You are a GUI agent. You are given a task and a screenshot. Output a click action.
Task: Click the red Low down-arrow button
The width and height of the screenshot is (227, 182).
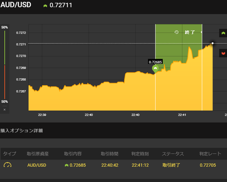223,53
